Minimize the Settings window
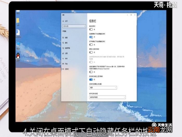 pos(127,15)
